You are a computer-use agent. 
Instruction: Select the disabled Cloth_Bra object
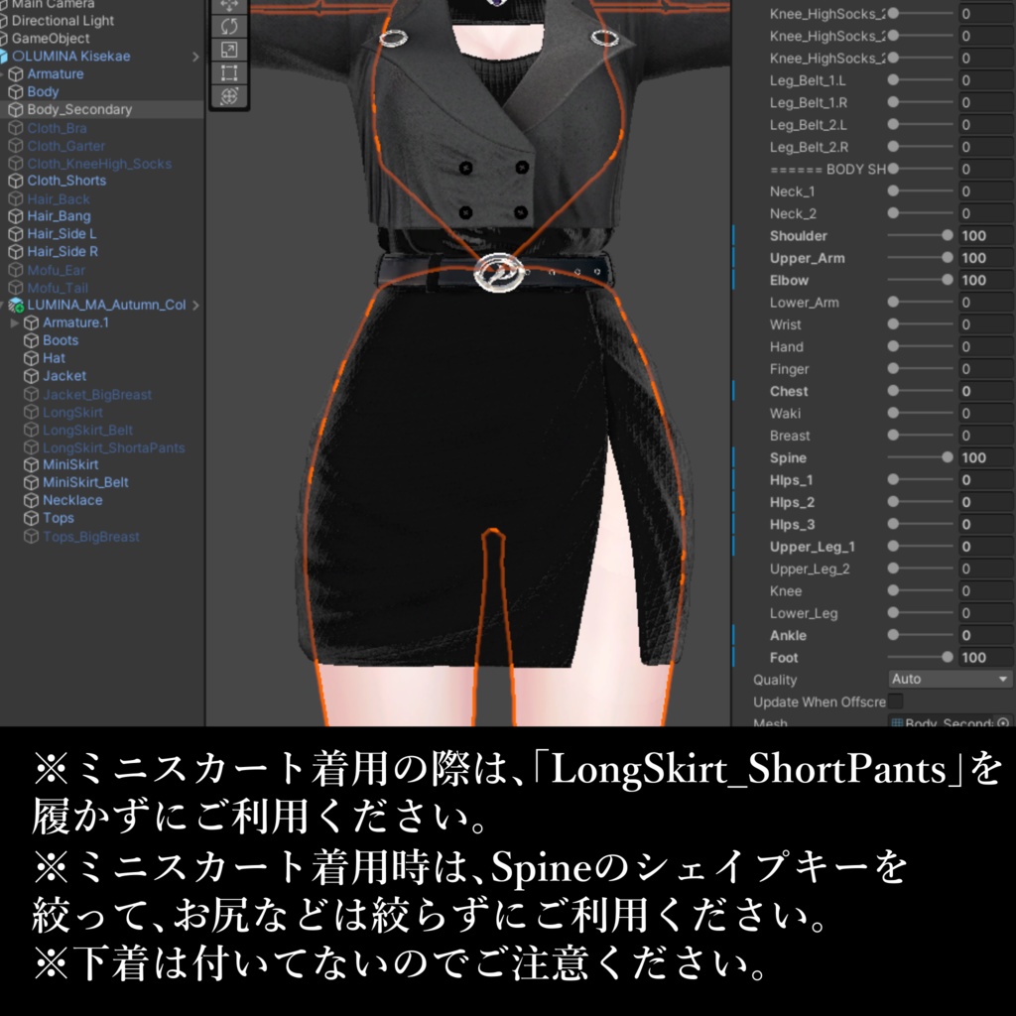click(58, 127)
